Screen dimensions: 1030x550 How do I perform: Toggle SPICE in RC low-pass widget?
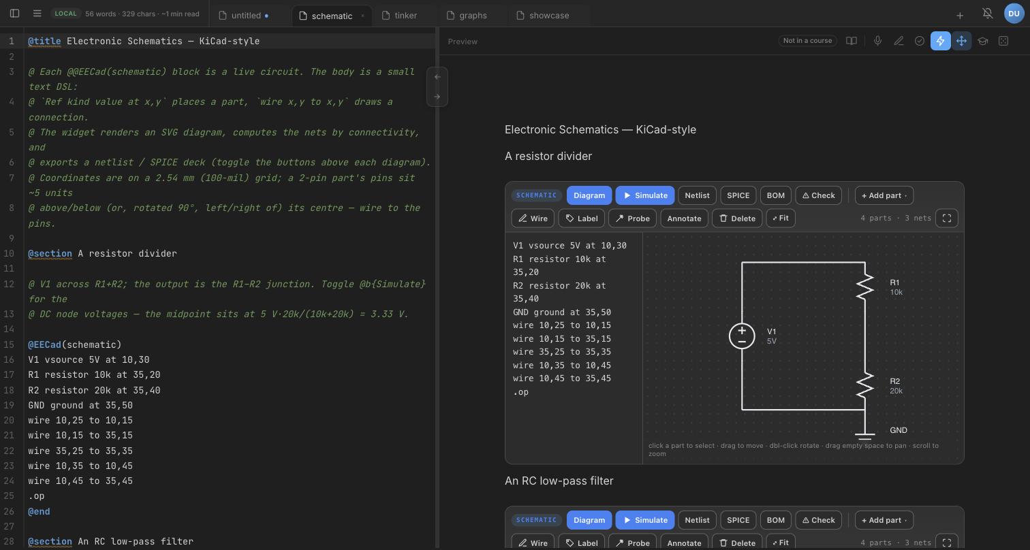738,520
